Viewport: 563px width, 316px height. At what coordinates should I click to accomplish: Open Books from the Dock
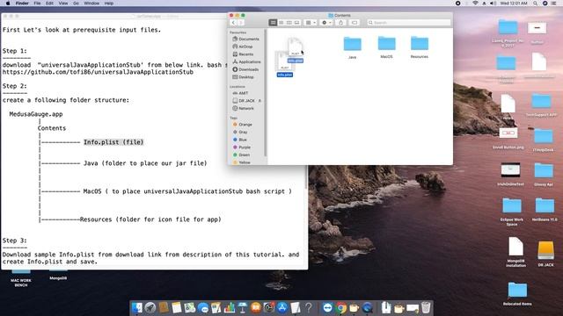(256, 308)
